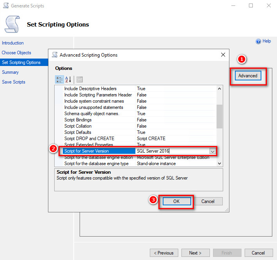Click False value of Script Bindings
This screenshot has height=260, width=277.
(x=176, y=120)
